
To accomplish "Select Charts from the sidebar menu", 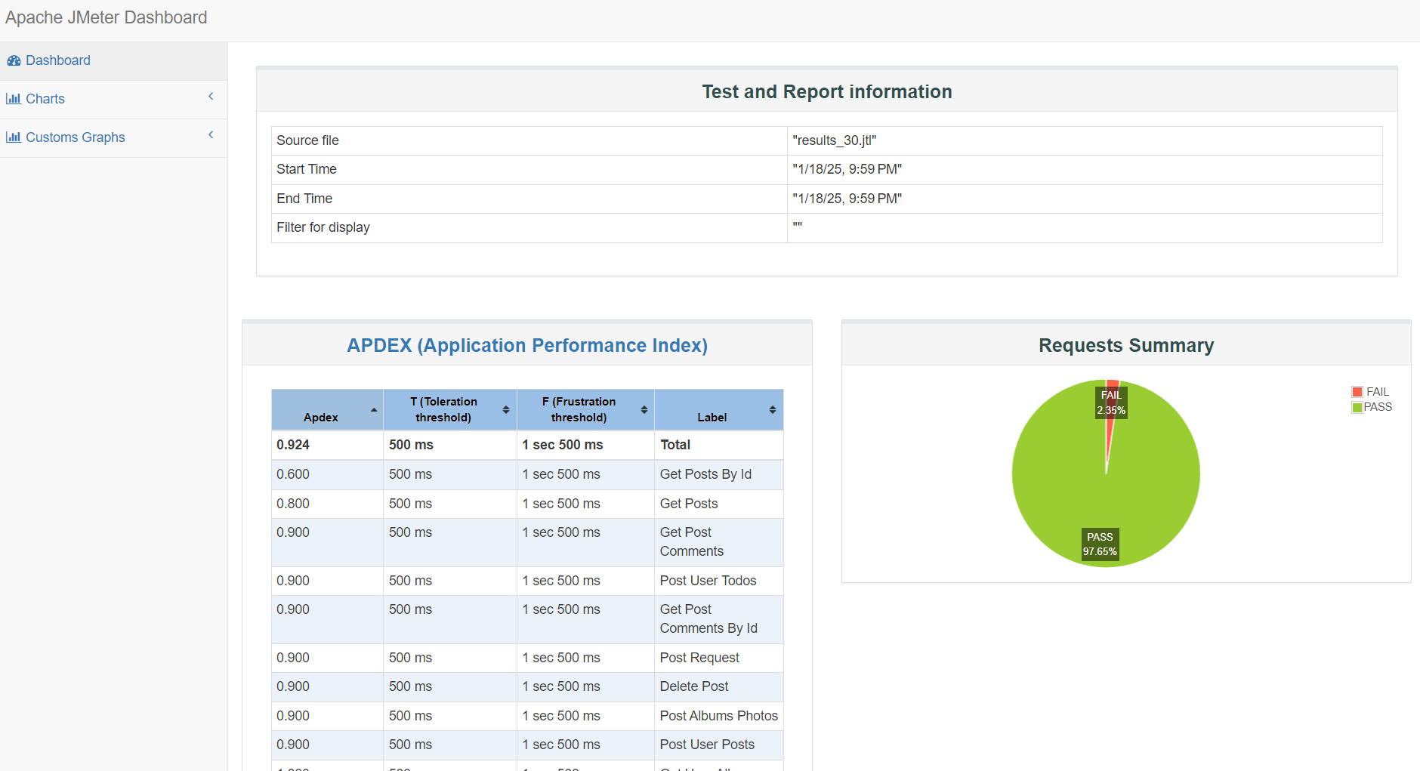I will point(45,98).
